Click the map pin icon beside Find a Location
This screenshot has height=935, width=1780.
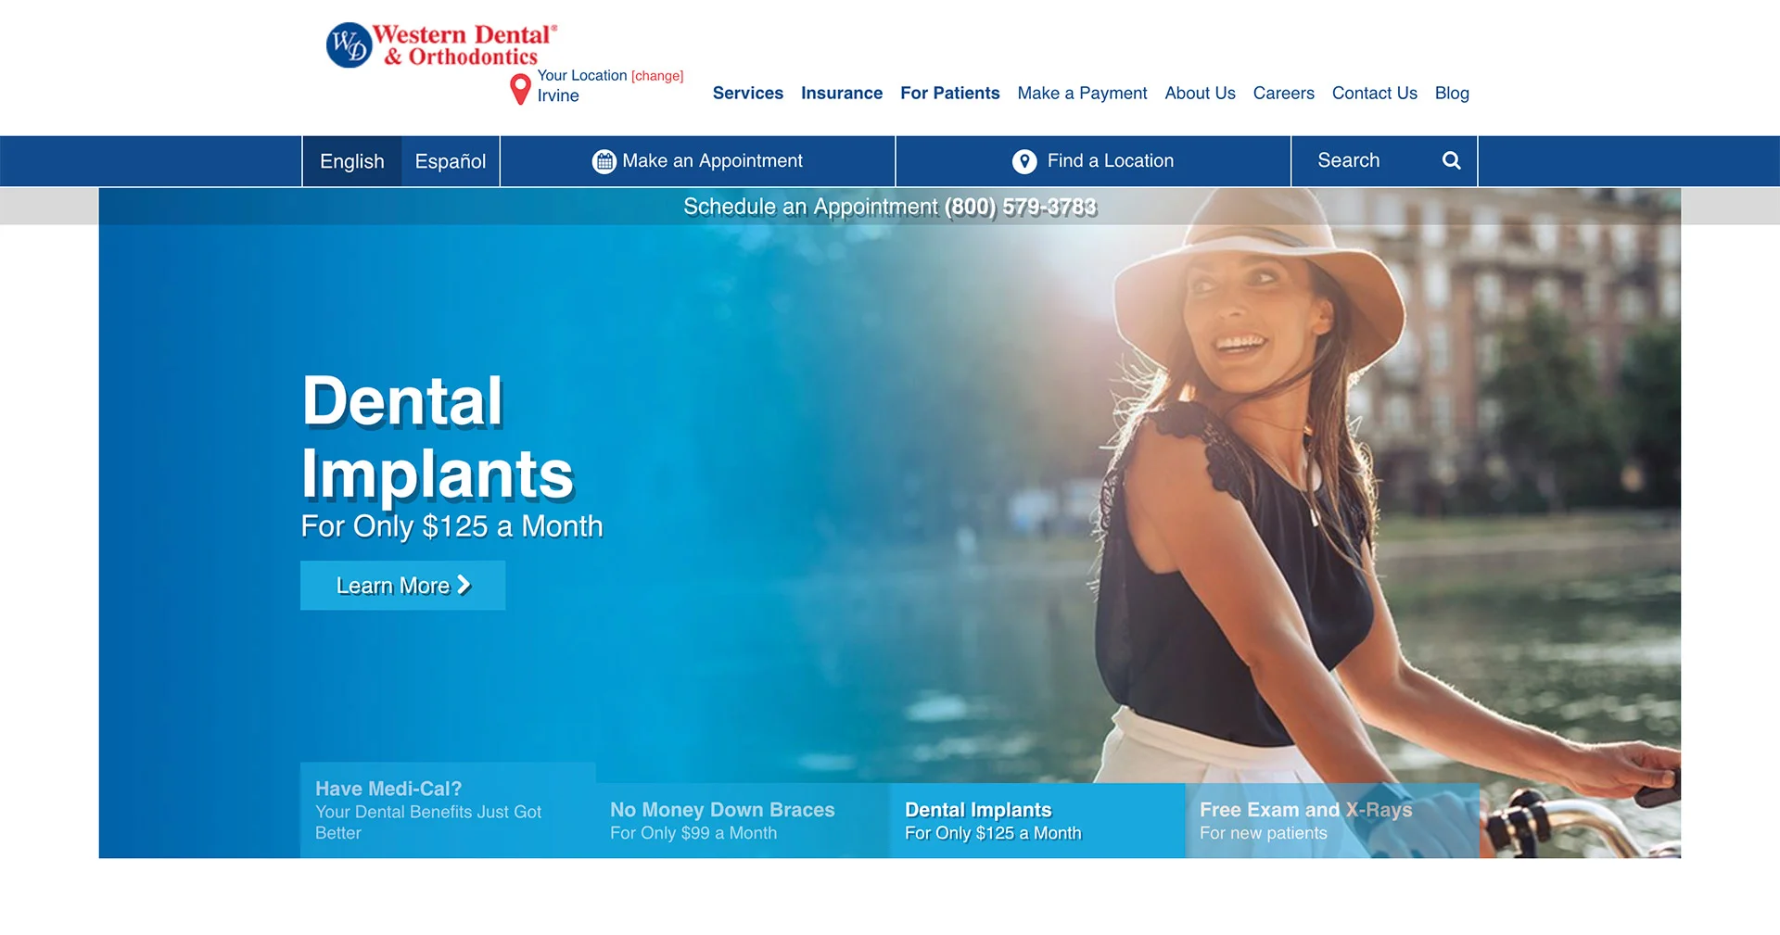tap(1024, 161)
